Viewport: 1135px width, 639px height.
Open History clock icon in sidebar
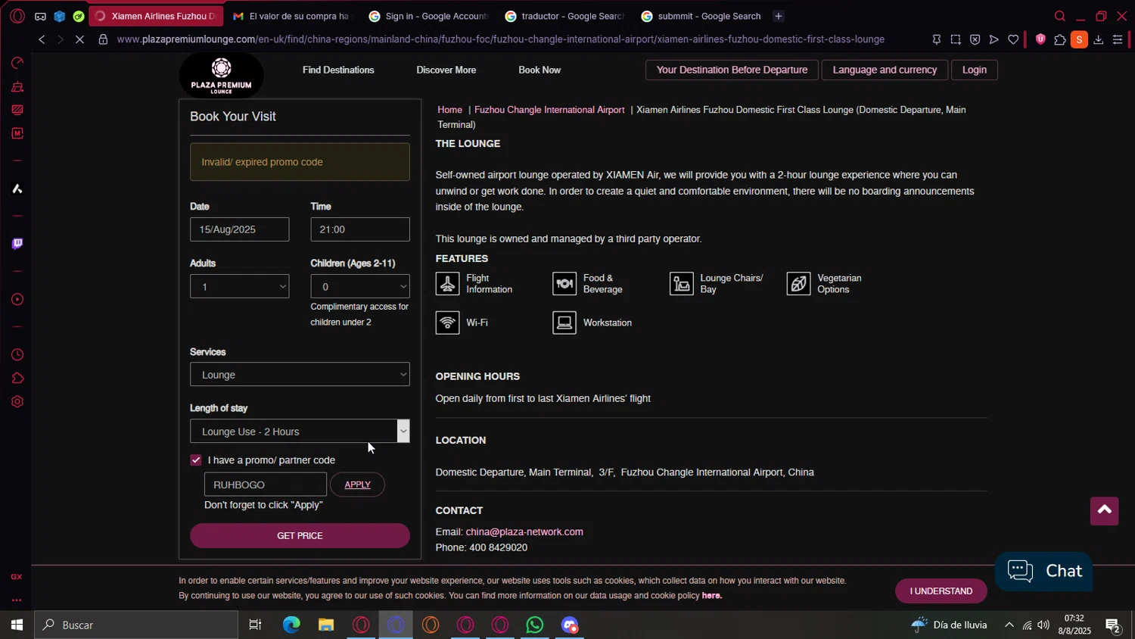[17, 355]
